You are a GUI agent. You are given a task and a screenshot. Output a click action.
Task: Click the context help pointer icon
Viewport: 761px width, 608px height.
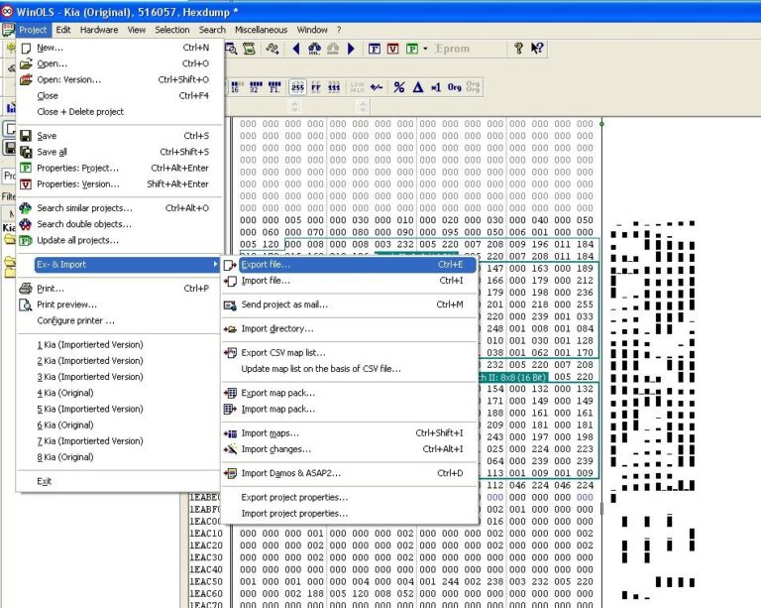click(x=537, y=48)
